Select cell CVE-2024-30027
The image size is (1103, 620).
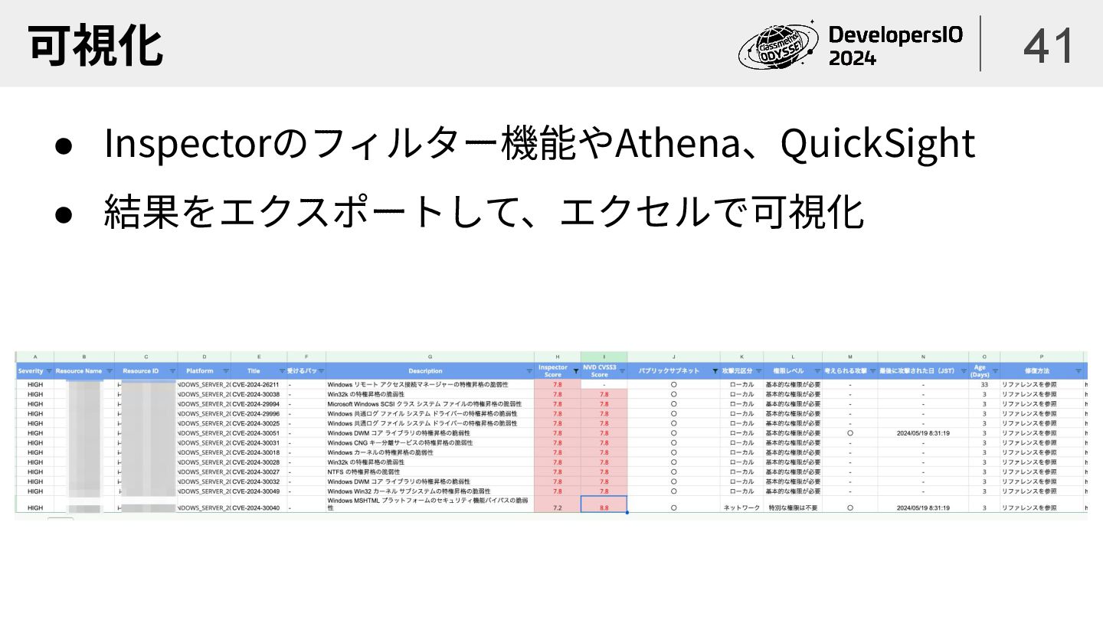[259, 472]
